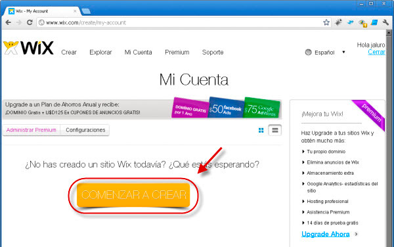
Task: Expand the Hosting profesional item
Action: (x=325, y=201)
